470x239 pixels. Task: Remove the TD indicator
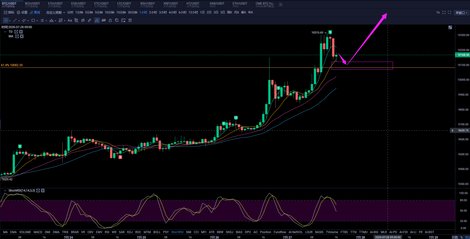tap(21, 32)
